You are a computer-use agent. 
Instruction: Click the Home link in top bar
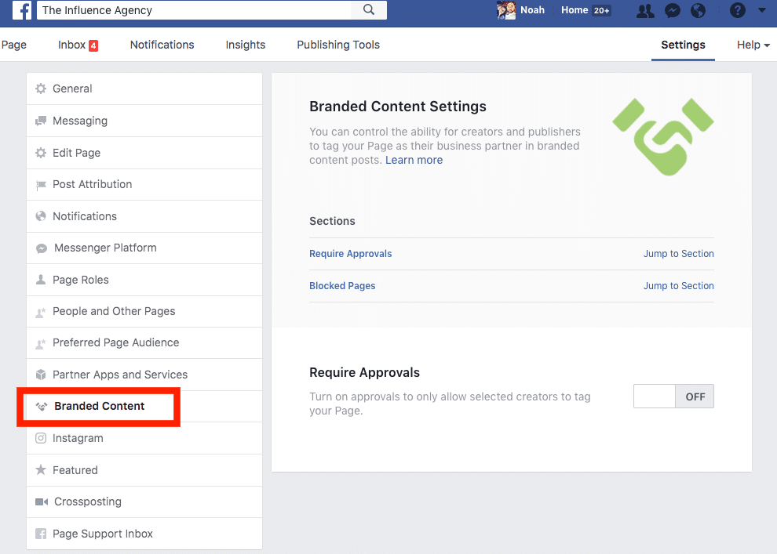tap(575, 10)
